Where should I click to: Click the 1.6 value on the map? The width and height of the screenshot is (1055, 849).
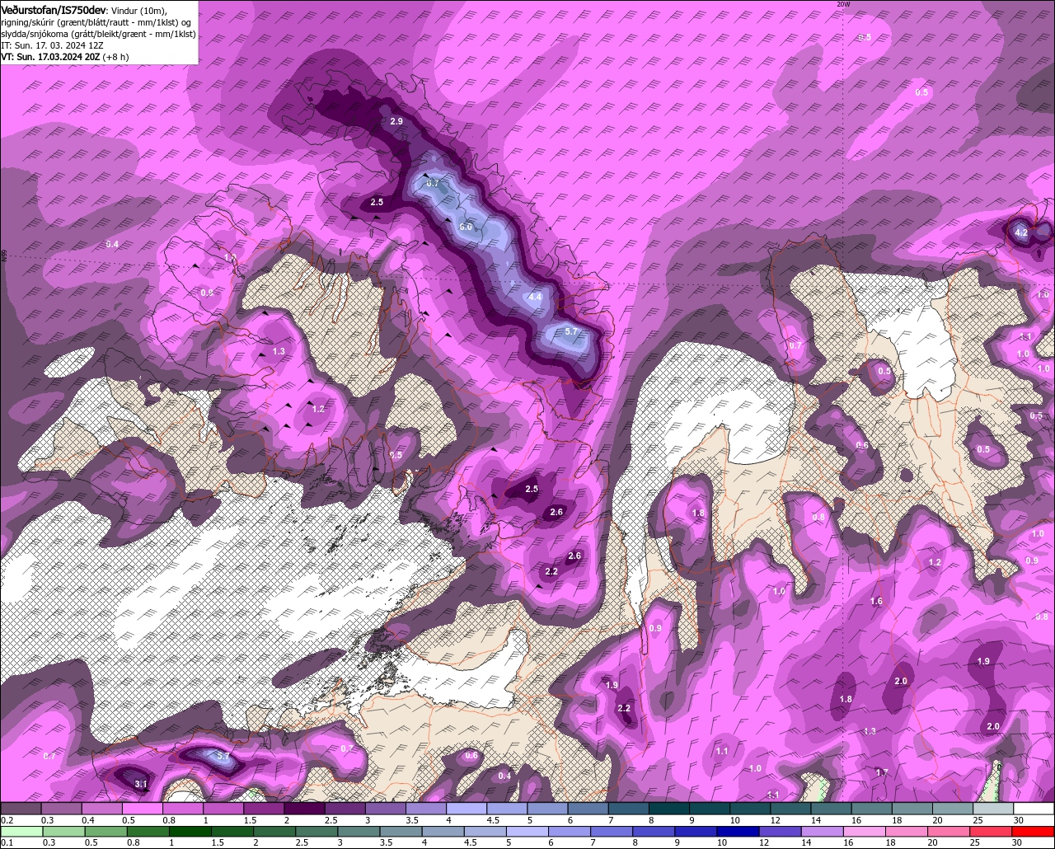(x=876, y=601)
